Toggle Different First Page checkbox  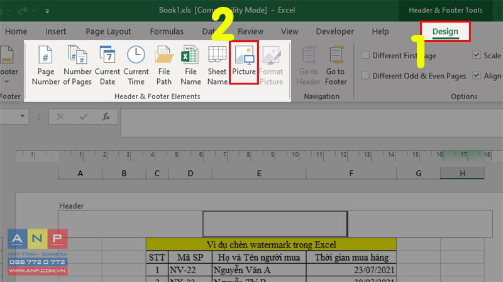tap(365, 55)
